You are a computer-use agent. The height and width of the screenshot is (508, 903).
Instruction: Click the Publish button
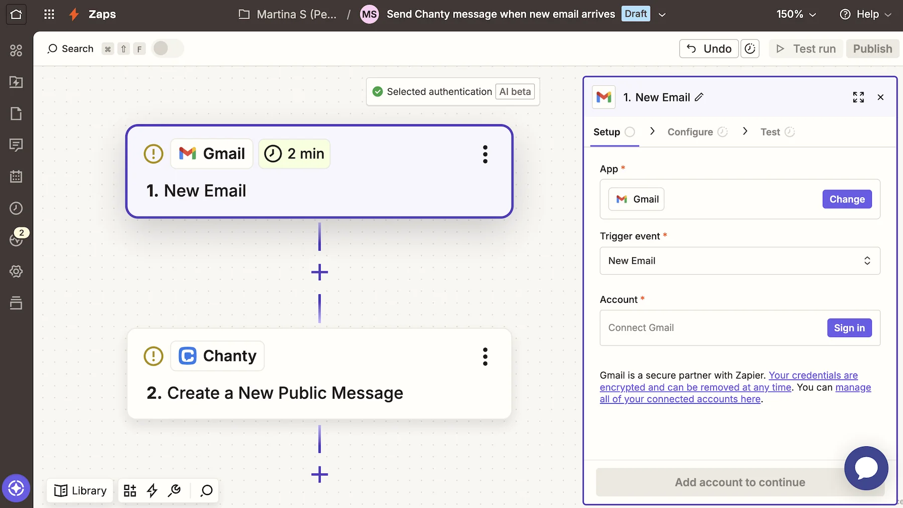coord(872,48)
